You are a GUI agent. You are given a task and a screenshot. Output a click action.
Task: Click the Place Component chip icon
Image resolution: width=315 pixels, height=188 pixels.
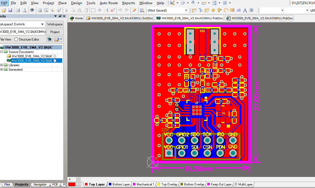tap(251, 10)
